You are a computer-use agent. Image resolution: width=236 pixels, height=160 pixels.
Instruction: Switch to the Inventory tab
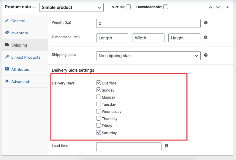25,33
